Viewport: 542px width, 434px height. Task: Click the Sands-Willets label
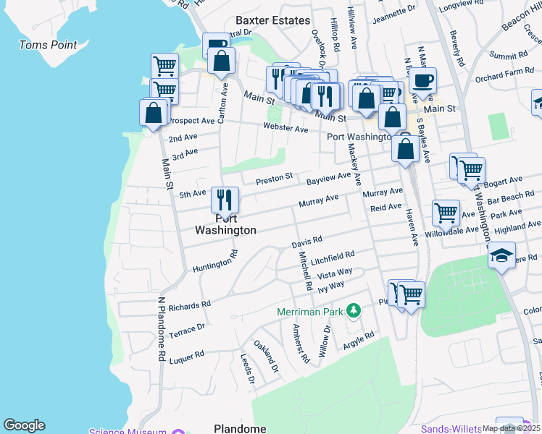451,429
